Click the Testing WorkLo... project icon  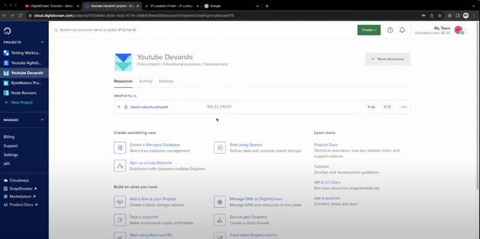pos(6,53)
